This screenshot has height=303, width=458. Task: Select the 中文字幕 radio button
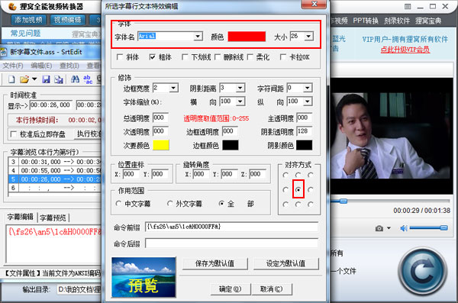(x=118, y=203)
